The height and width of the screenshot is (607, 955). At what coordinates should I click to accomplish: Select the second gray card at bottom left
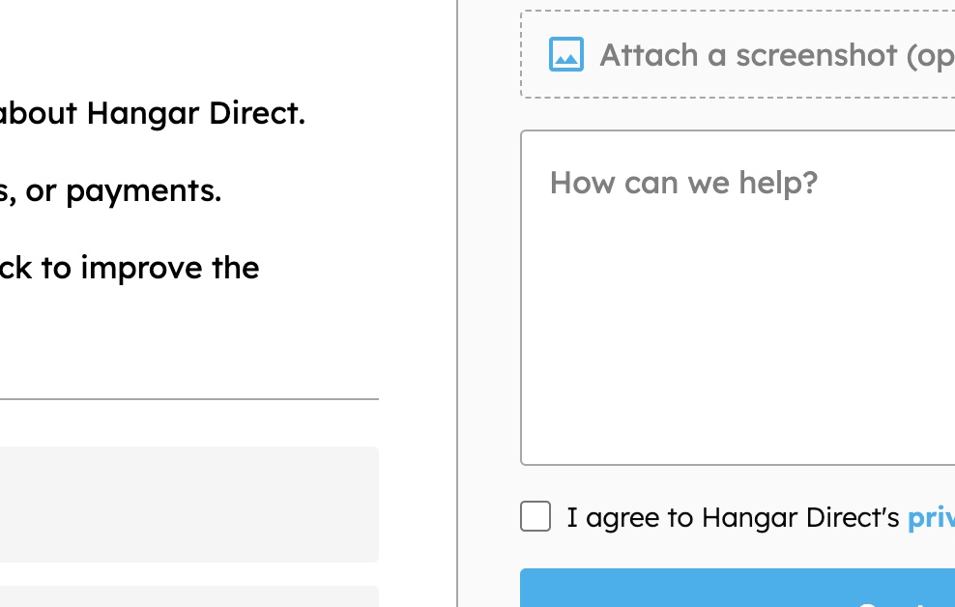pyautogui.click(x=189, y=596)
